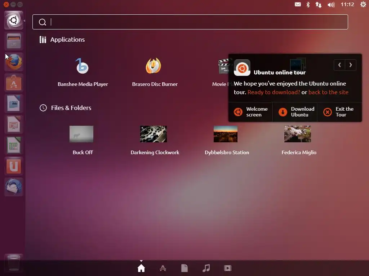Open the Darkening Clockwork image file
This screenshot has height=276, width=369.
point(155,141)
